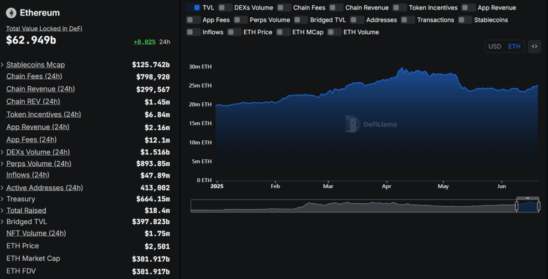Click Chain Revenue (24h) label
Viewport: 548px width, 279px height.
tap(41, 89)
